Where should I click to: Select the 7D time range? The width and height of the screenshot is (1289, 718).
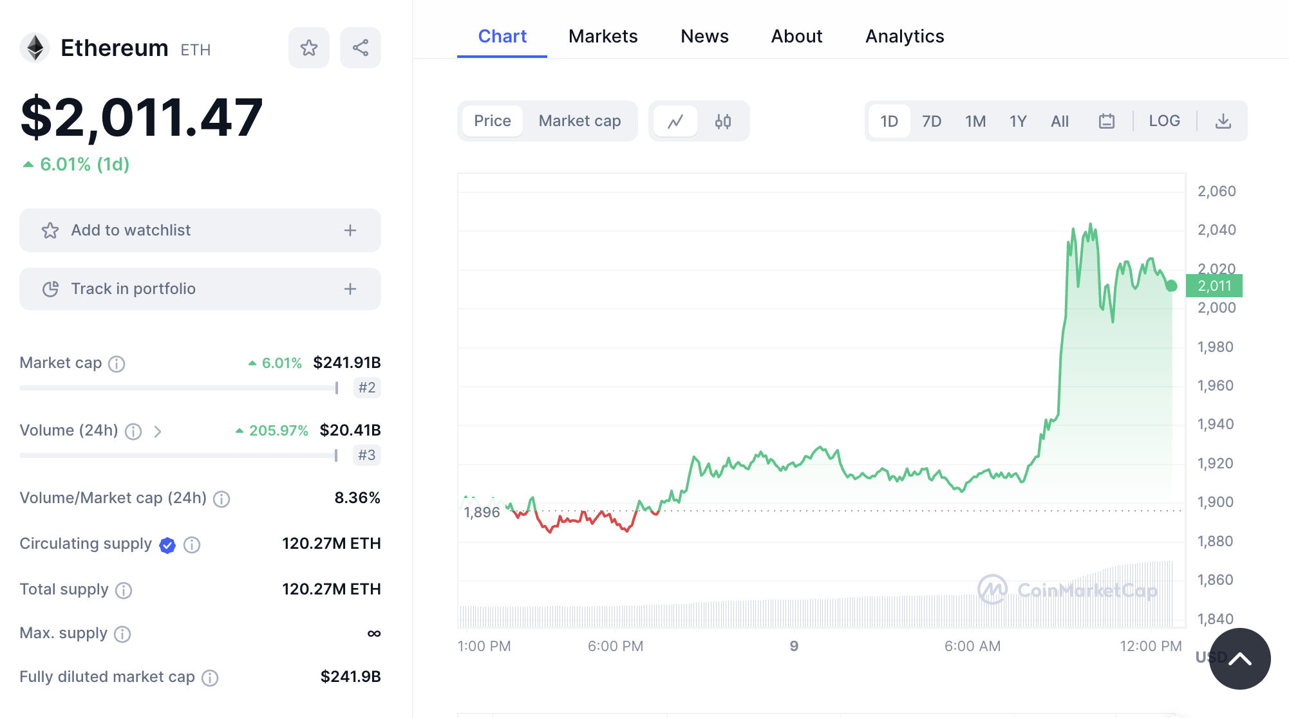[931, 121]
